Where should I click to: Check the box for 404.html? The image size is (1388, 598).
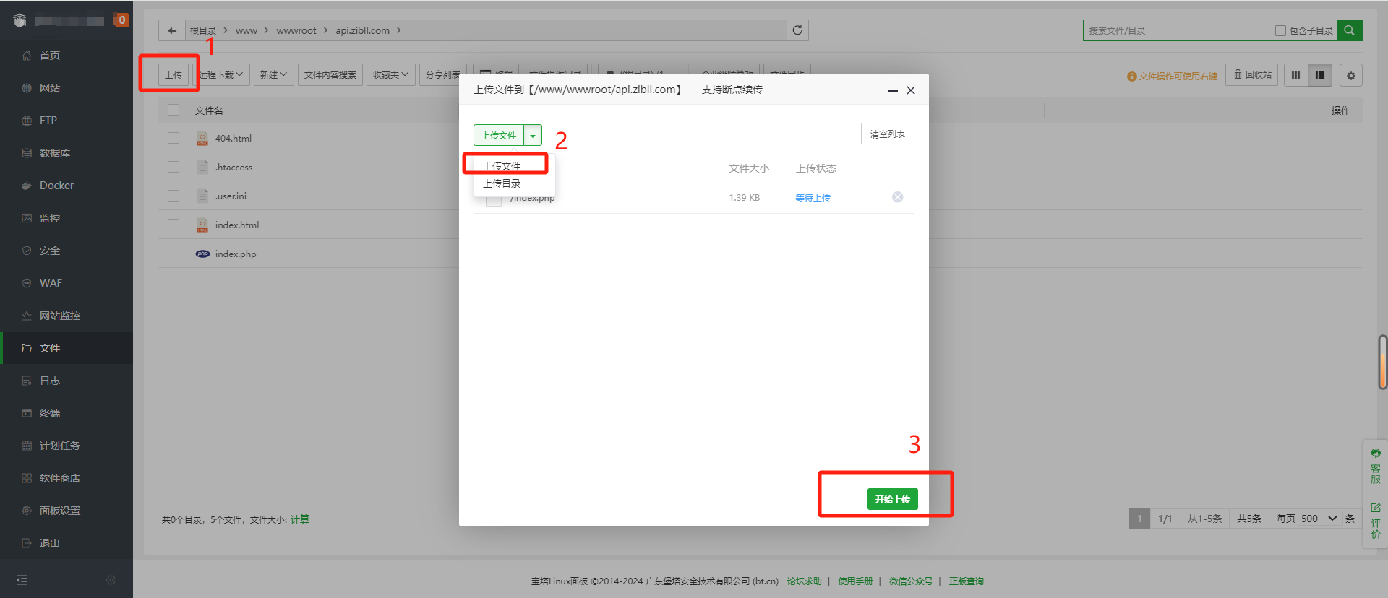click(173, 138)
